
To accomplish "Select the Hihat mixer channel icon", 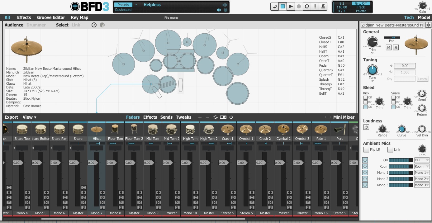I will [97, 129].
